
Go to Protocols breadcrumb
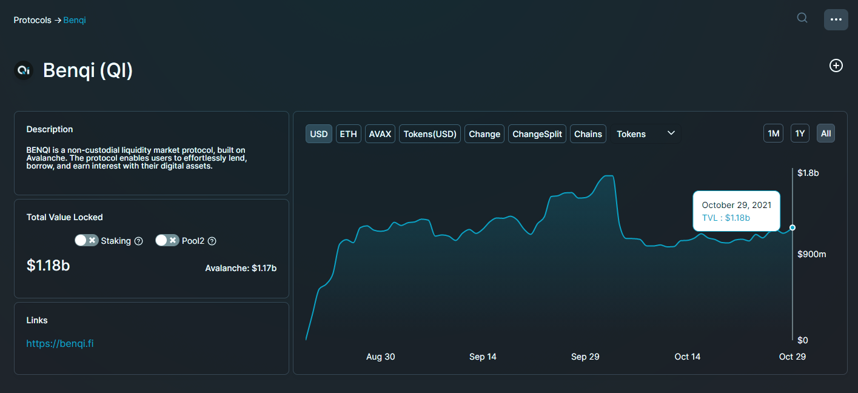pos(33,20)
